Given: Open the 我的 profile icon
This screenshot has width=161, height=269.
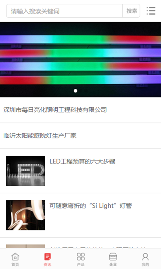Looking at the screenshot, I should point(145,257).
